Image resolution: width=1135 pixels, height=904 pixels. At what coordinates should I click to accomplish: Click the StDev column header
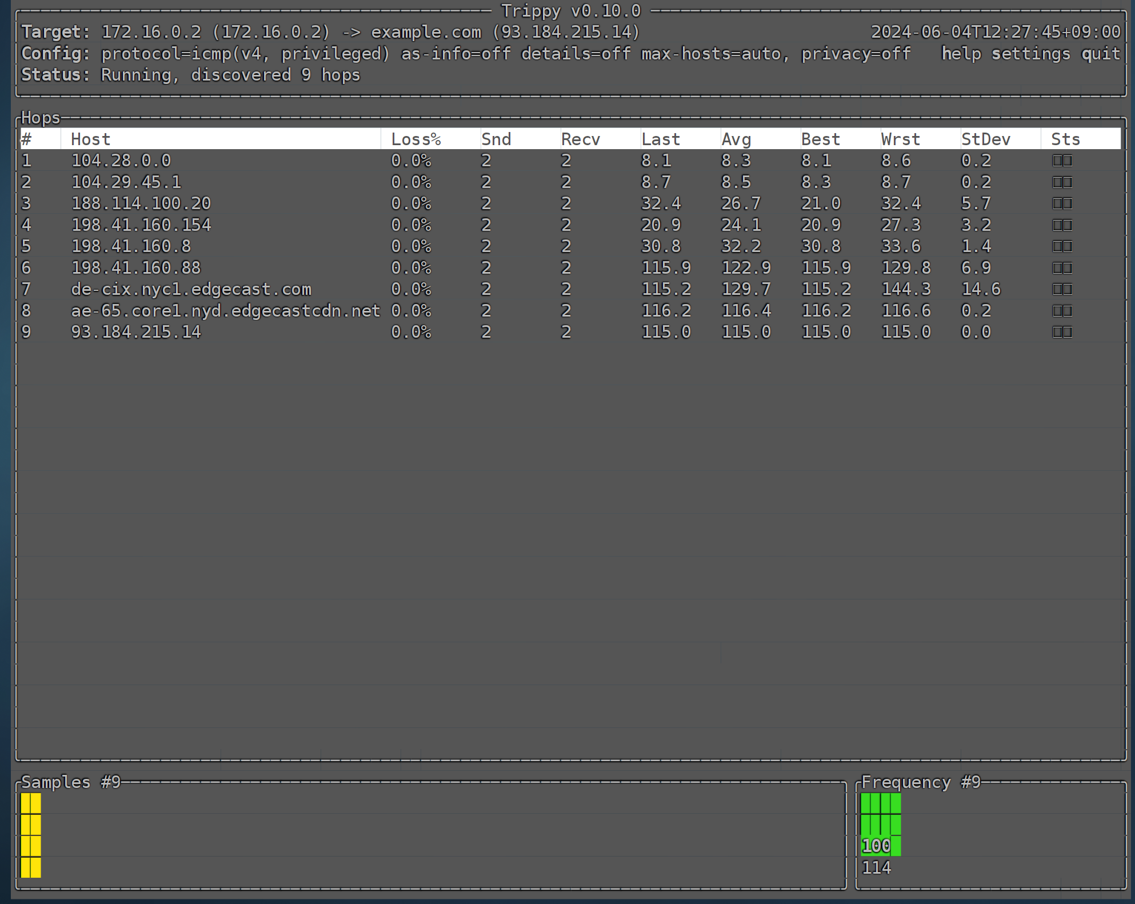(985, 139)
